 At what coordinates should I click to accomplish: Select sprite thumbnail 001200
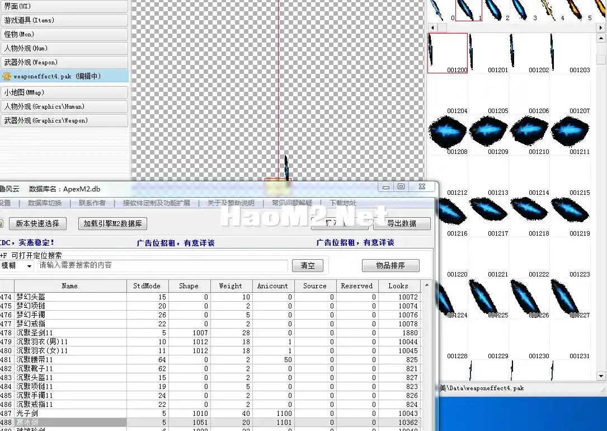448,53
